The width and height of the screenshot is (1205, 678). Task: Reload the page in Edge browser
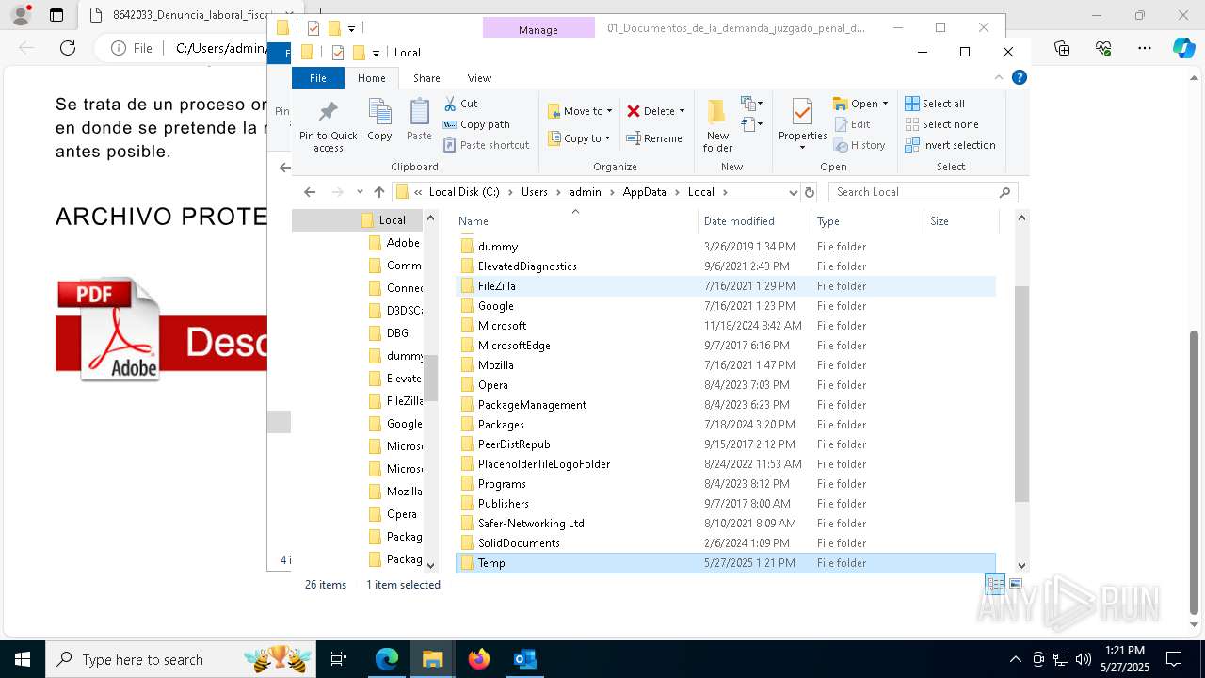pyautogui.click(x=68, y=48)
